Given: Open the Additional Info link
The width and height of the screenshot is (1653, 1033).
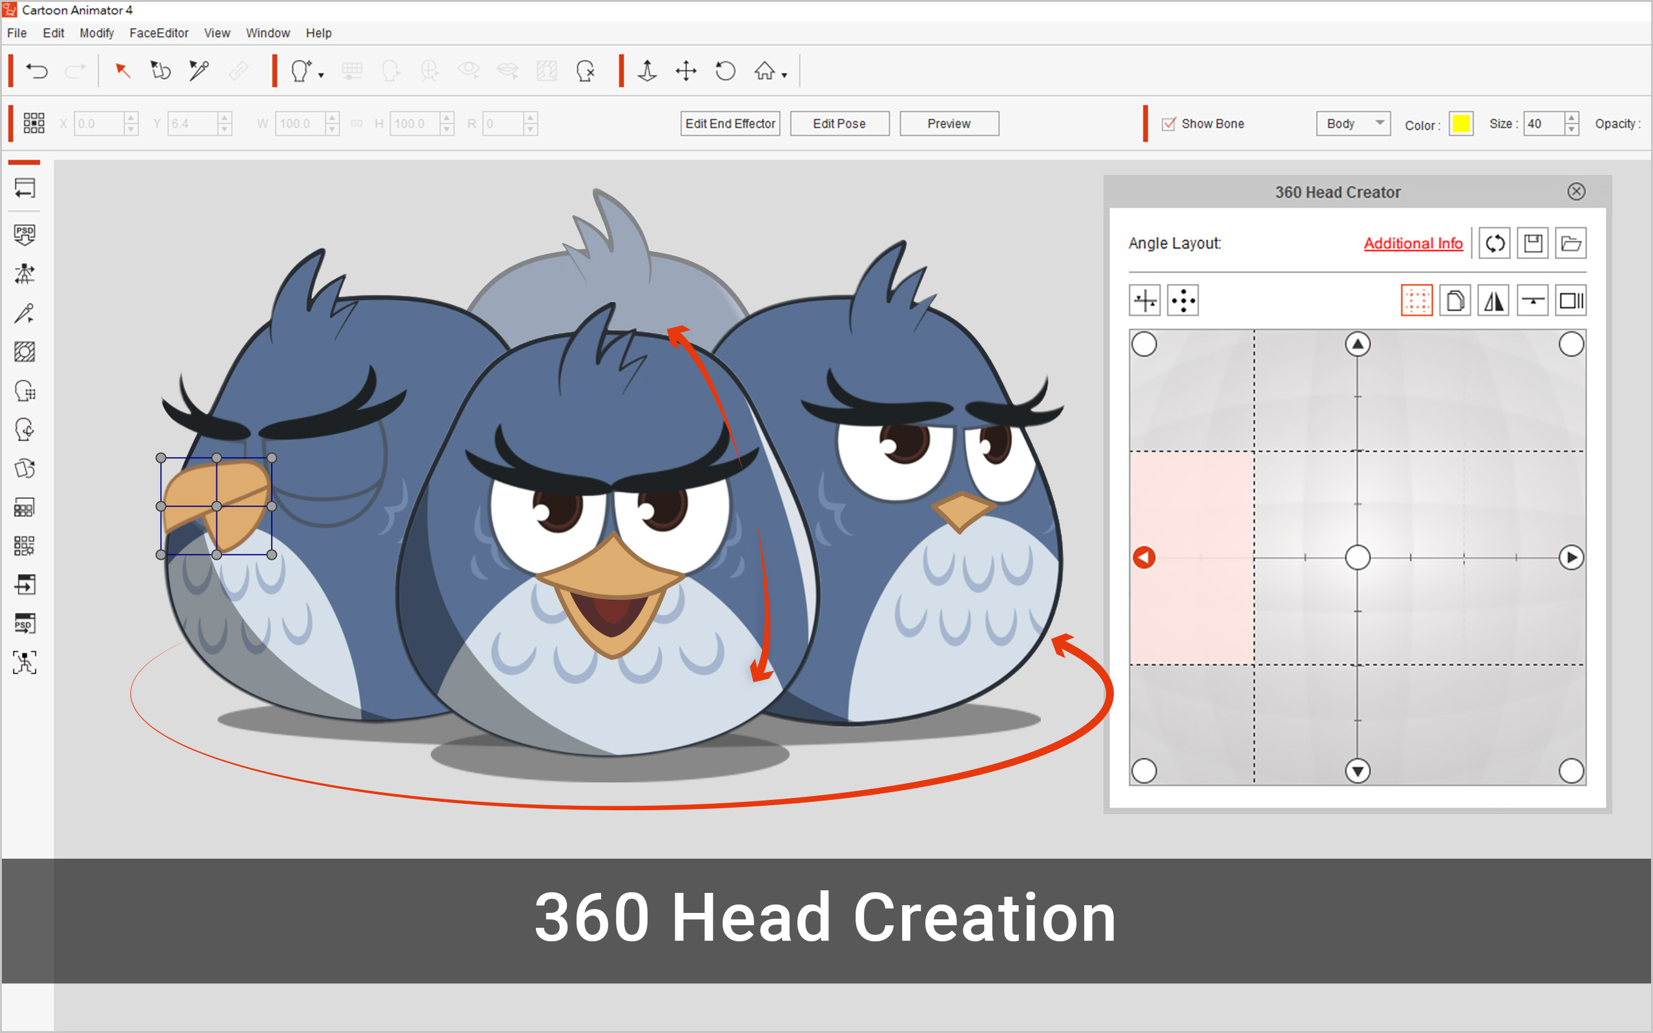Looking at the screenshot, I should [1413, 243].
